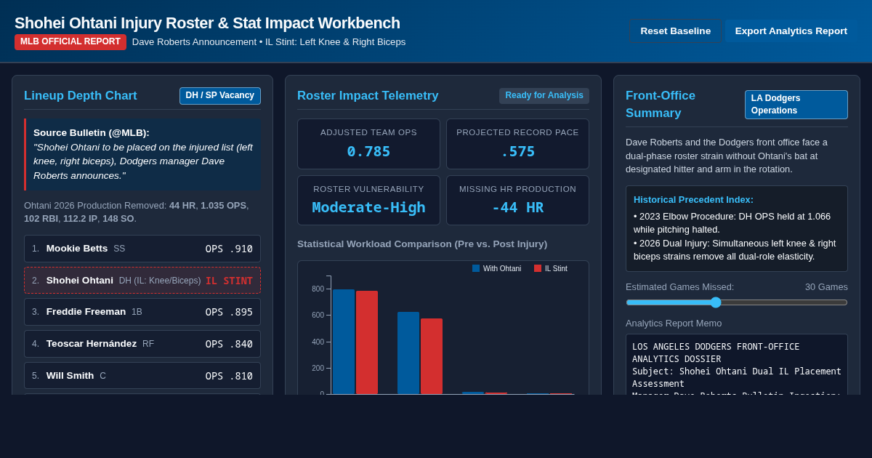
Task: Click Ohtani 2026 Production Removed text
Action: coord(137,212)
